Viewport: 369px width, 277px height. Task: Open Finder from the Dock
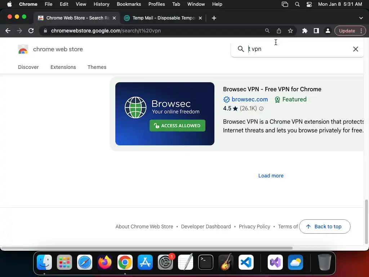click(44, 262)
